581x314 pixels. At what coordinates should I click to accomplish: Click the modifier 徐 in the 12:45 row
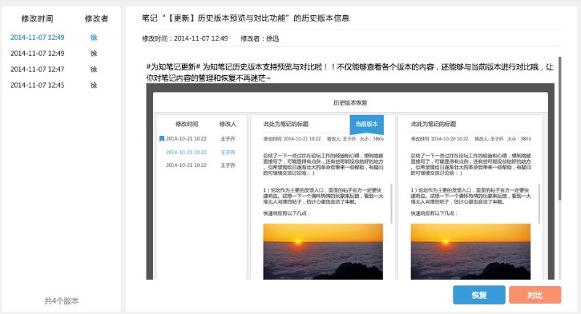94,85
